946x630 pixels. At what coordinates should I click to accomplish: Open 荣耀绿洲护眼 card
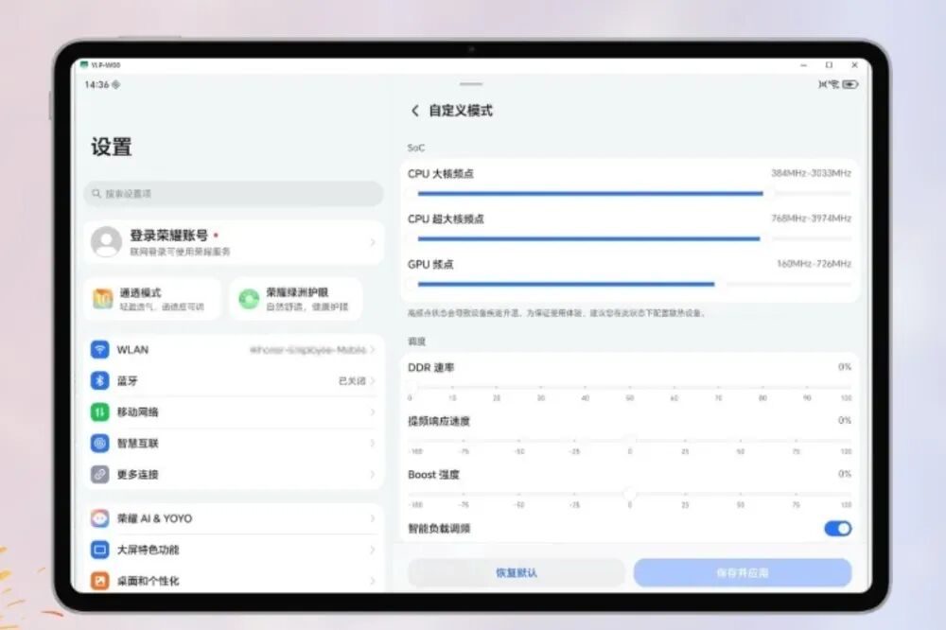coord(296,299)
